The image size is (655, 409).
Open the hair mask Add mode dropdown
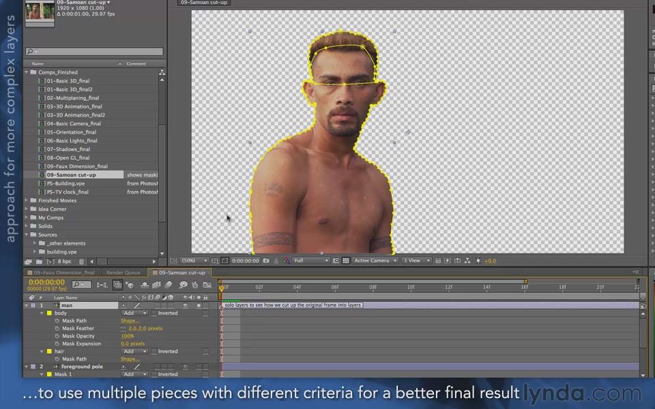point(134,352)
